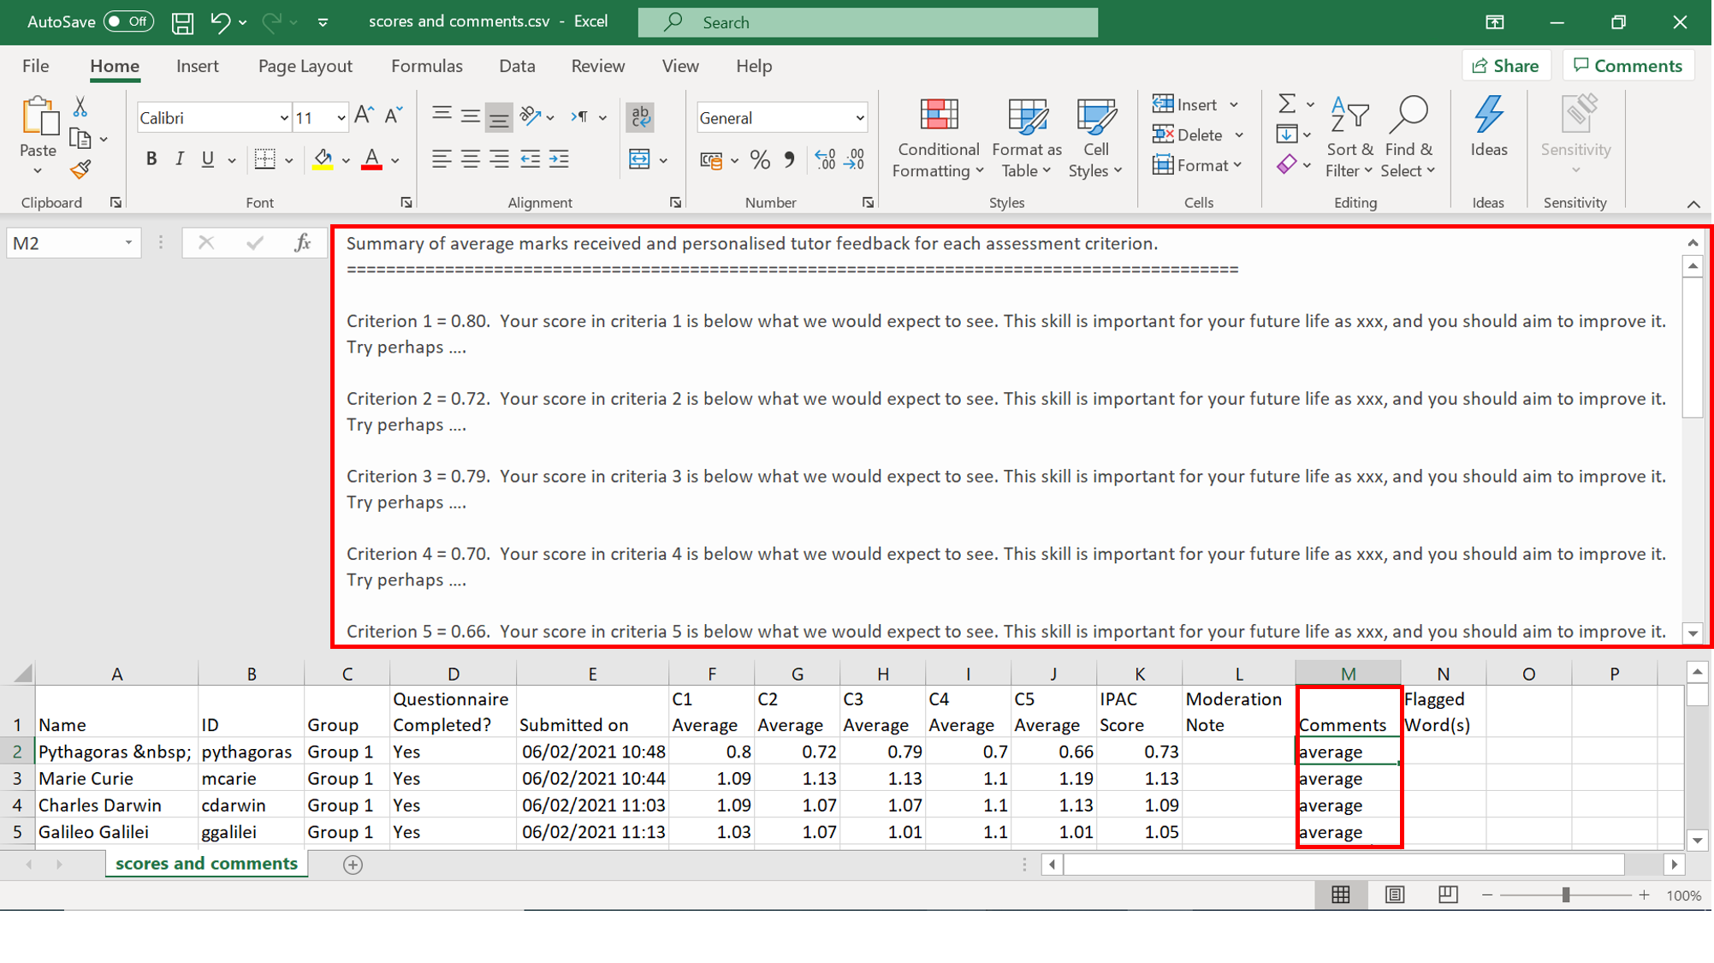
Task: Apply the red Font Color swatch
Action: (371, 159)
